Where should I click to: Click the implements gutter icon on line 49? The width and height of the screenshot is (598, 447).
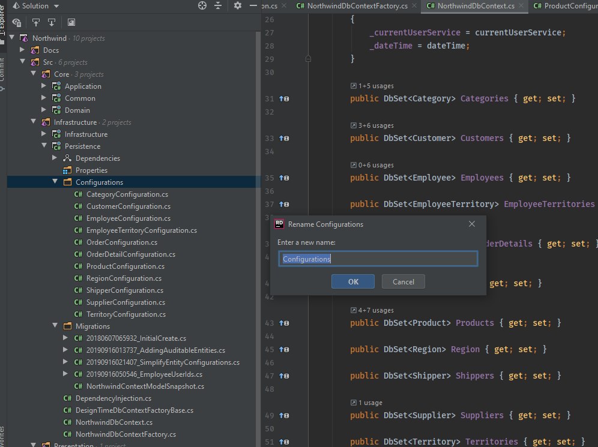click(x=284, y=415)
